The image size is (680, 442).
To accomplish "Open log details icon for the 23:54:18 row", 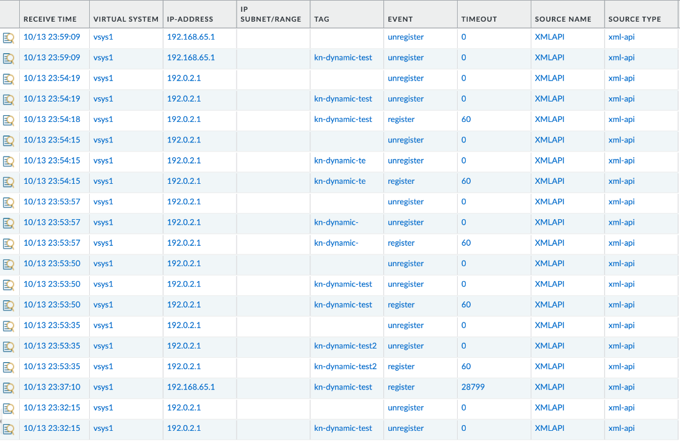I will (x=9, y=120).
